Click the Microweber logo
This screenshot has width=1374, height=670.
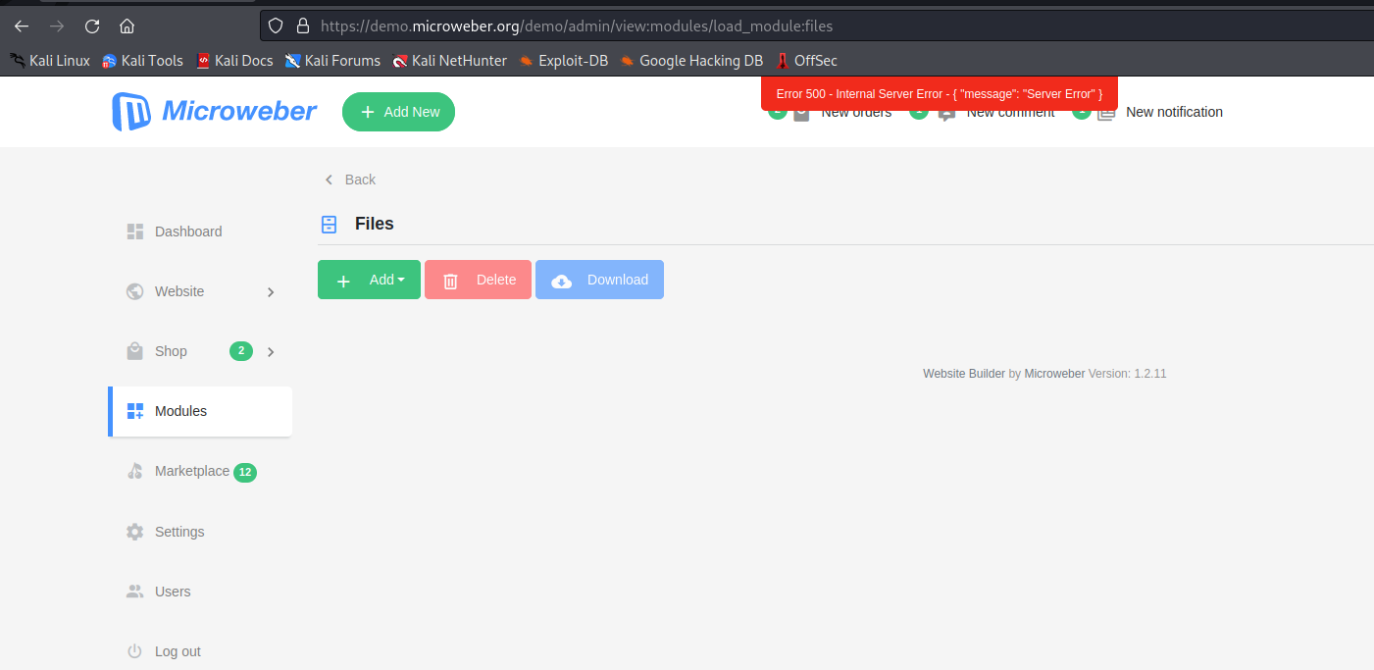click(x=214, y=112)
